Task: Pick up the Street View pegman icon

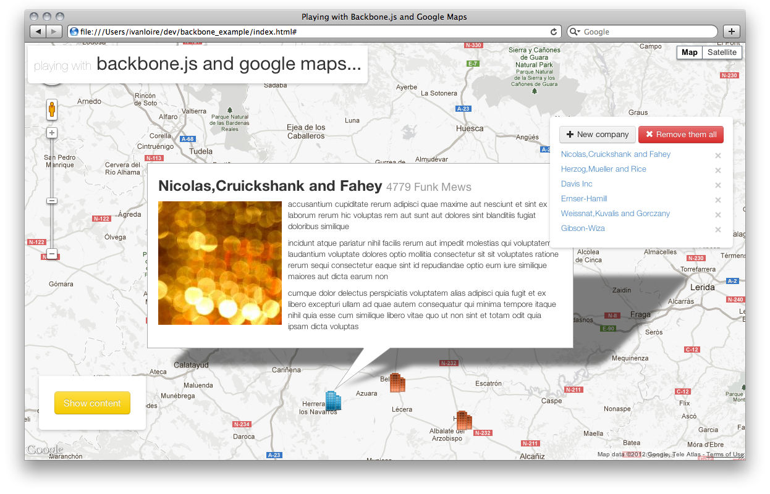Action: tap(53, 110)
